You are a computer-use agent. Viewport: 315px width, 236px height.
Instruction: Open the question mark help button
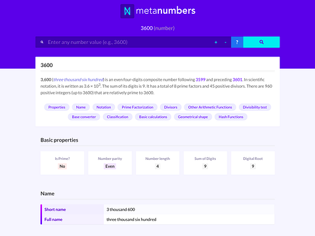[237, 42]
